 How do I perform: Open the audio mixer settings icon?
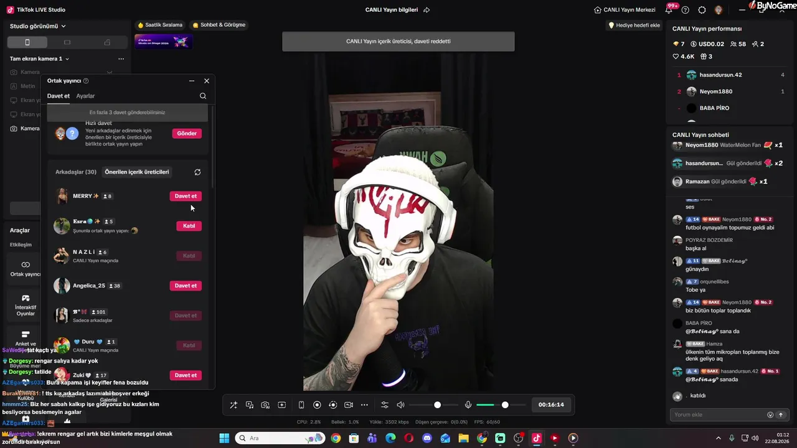click(384, 405)
